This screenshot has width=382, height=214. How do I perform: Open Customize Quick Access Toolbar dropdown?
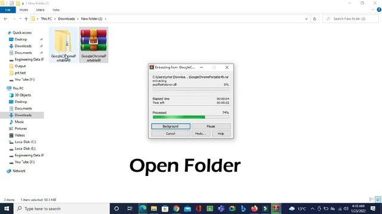(x=23, y=4)
